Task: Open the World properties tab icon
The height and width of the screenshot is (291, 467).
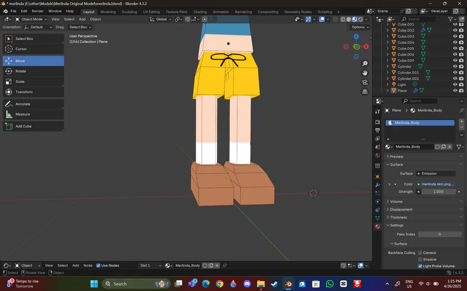Action: tap(378, 155)
